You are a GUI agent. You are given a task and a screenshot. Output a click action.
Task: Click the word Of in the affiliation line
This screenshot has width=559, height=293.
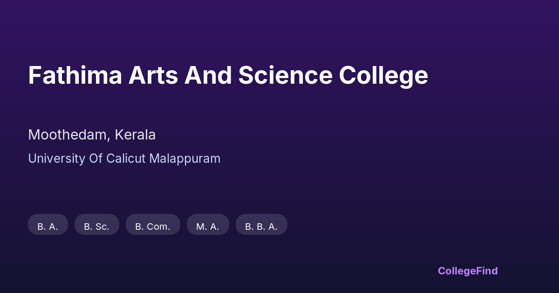(x=95, y=159)
